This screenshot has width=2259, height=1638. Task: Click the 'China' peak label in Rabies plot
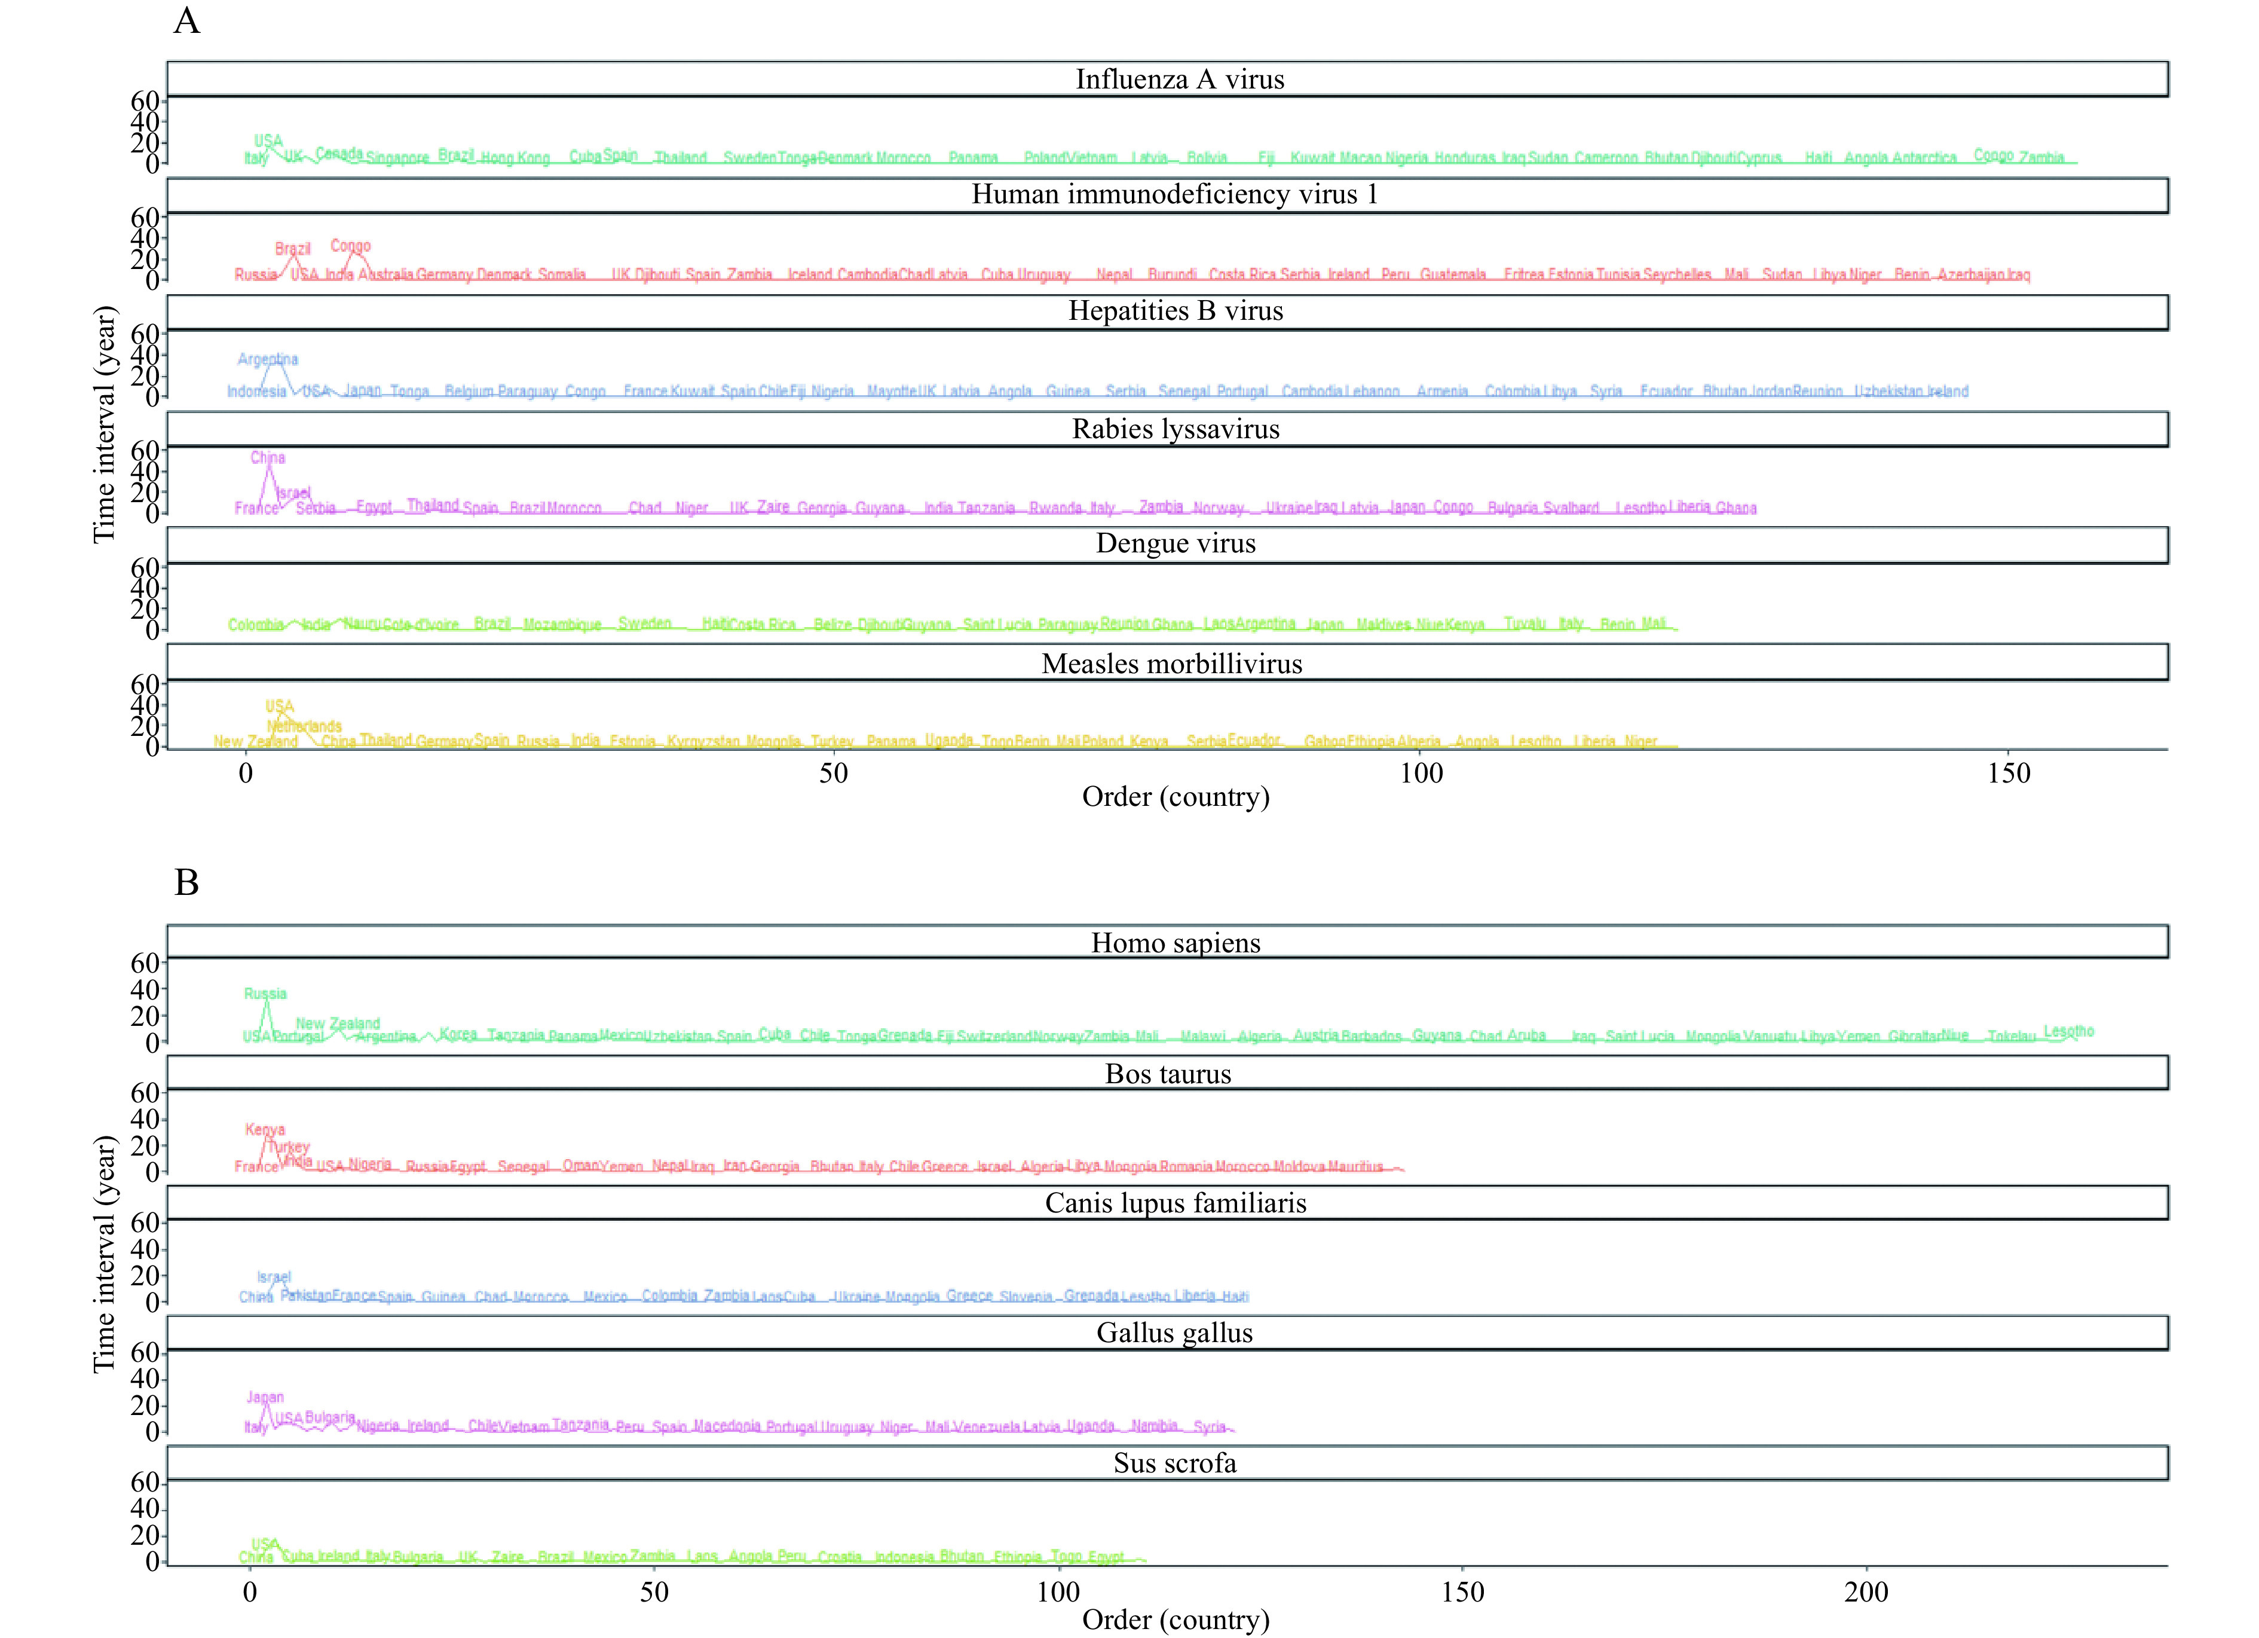click(x=268, y=459)
